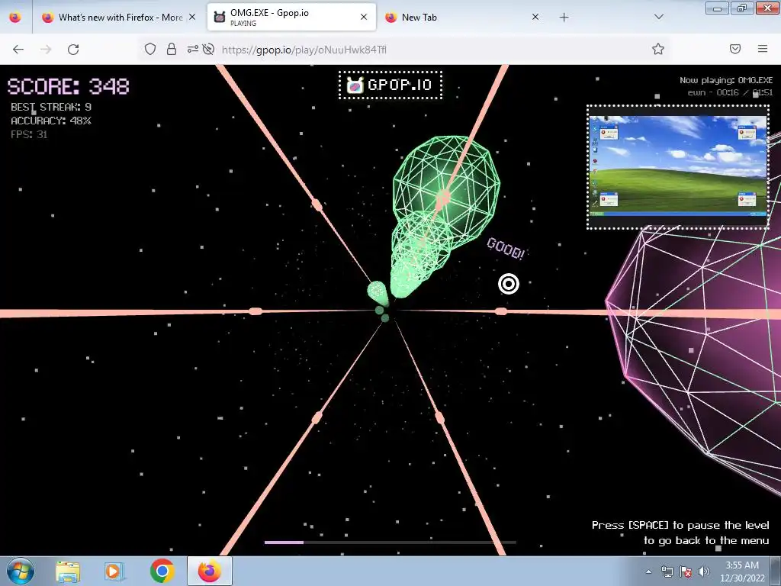Open Windows Explorer from the taskbar
The height and width of the screenshot is (586, 781).
click(x=68, y=571)
